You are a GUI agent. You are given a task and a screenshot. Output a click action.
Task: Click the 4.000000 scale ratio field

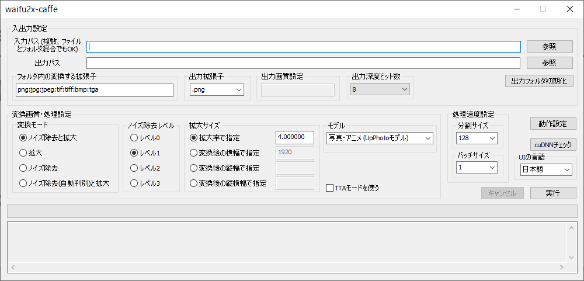295,137
